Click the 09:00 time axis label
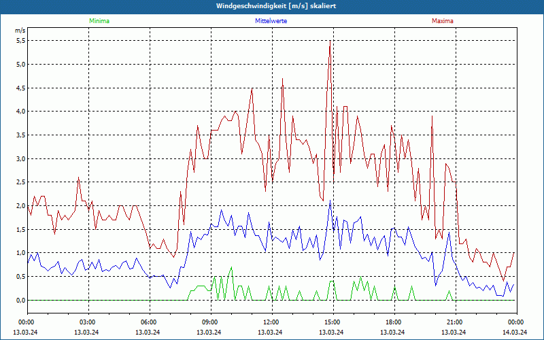The image size is (544, 340). 211,322
